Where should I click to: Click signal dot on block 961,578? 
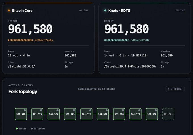(123, 110)
